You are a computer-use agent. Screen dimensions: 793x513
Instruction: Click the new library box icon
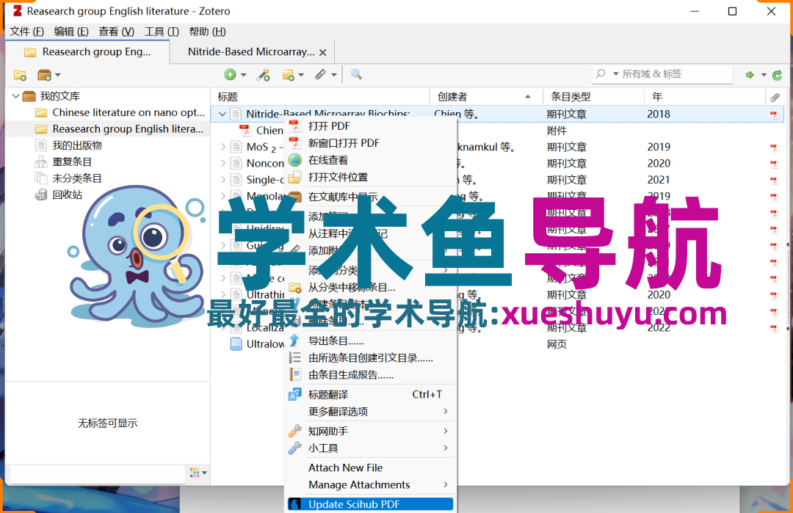[44, 76]
